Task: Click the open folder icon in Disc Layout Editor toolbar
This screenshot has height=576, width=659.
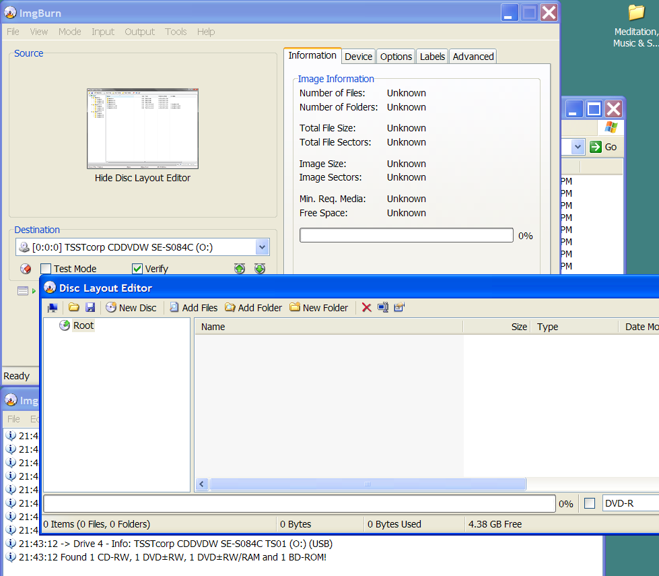Action: (x=74, y=308)
